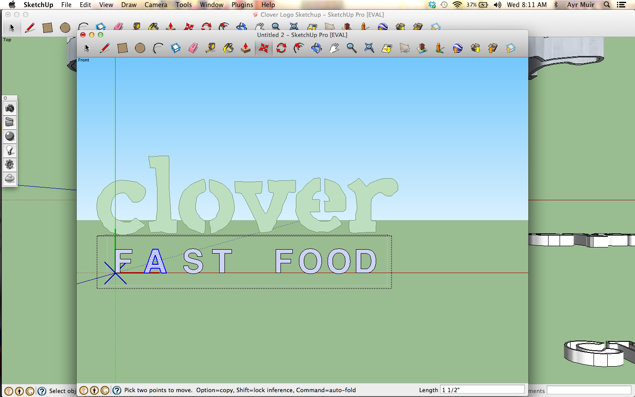Open the Window menu
This screenshot has width=635, height=397.
(212, 5)
